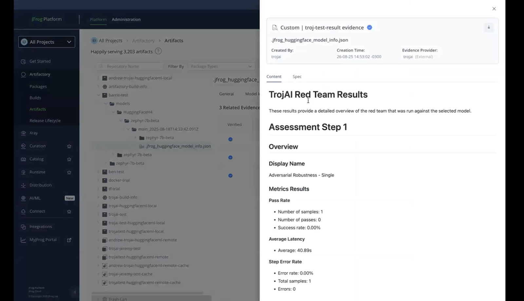Click the help icon beside artifacts count
The width and height of the screenshot is (524, 301).
tap(158, 51)
